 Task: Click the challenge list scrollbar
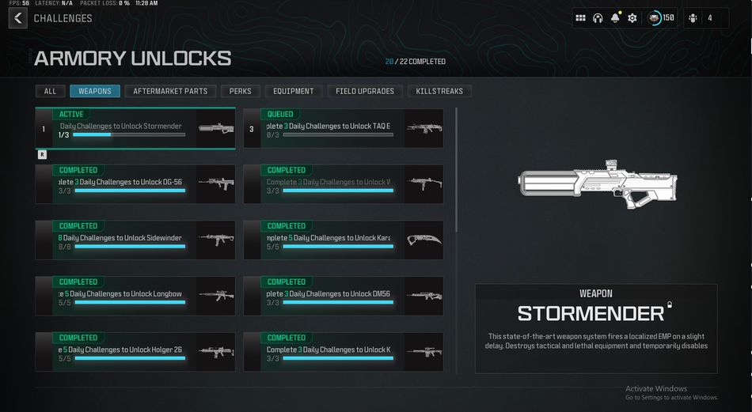point(456,170)
